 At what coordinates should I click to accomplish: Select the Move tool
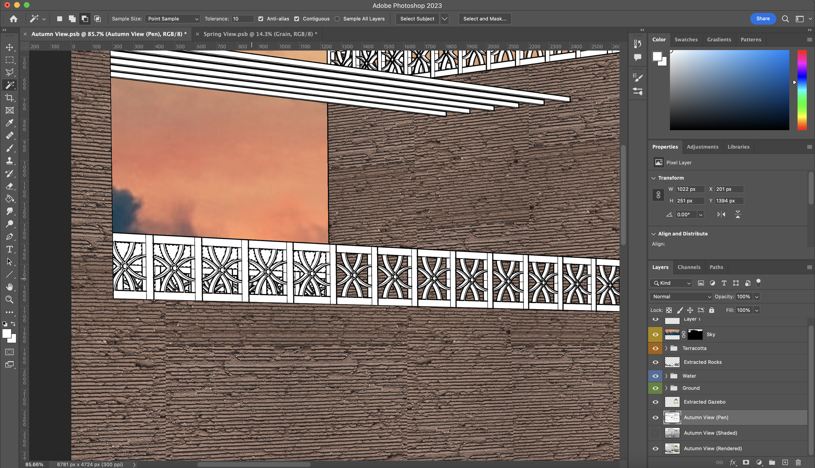[x=9, y=47]
